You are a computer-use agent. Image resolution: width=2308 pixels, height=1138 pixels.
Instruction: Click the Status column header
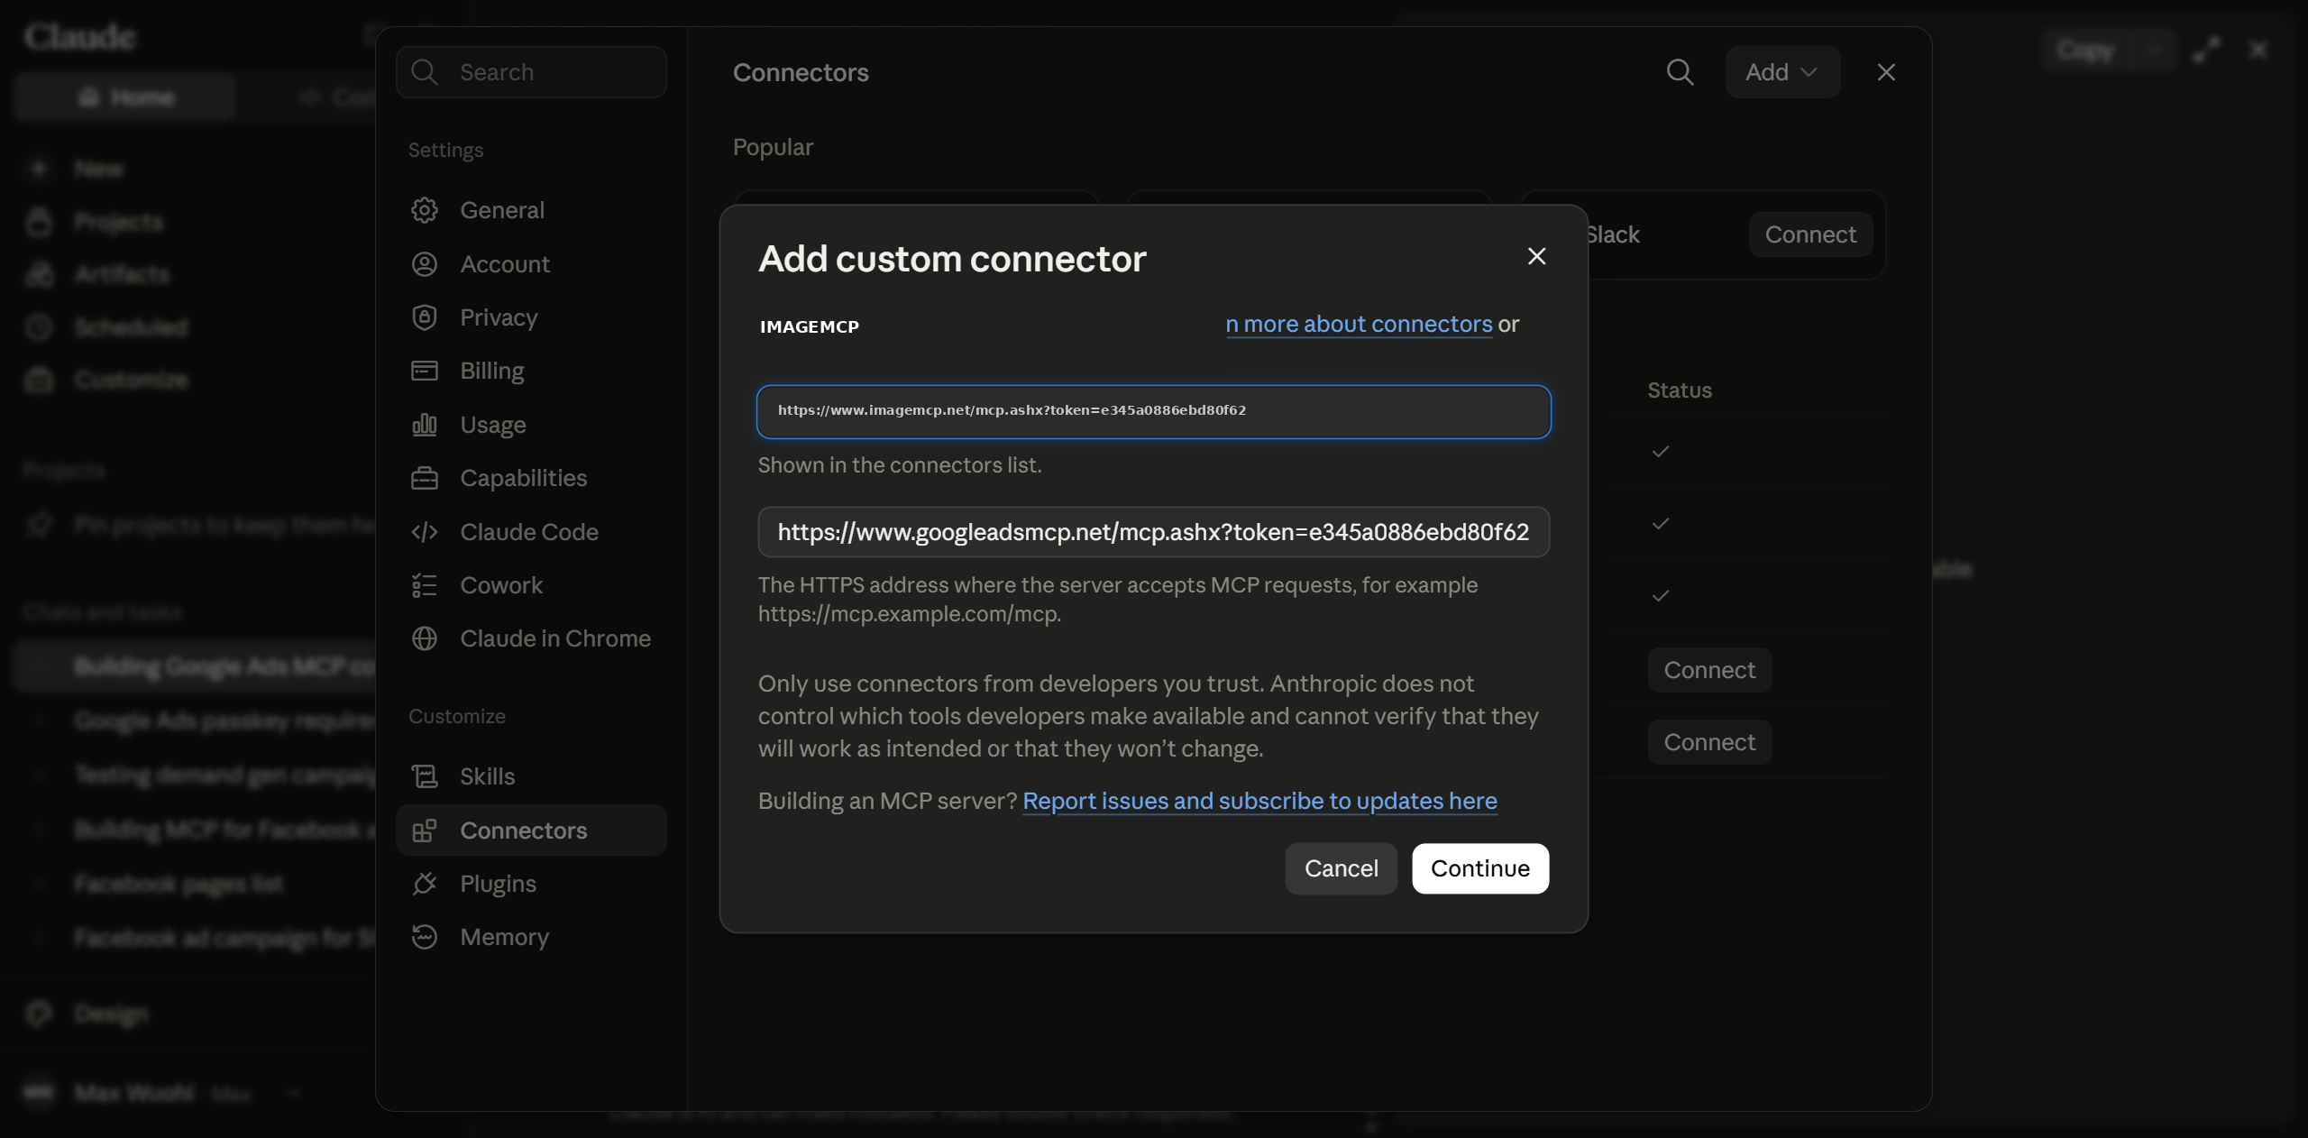coord(1679,390)
